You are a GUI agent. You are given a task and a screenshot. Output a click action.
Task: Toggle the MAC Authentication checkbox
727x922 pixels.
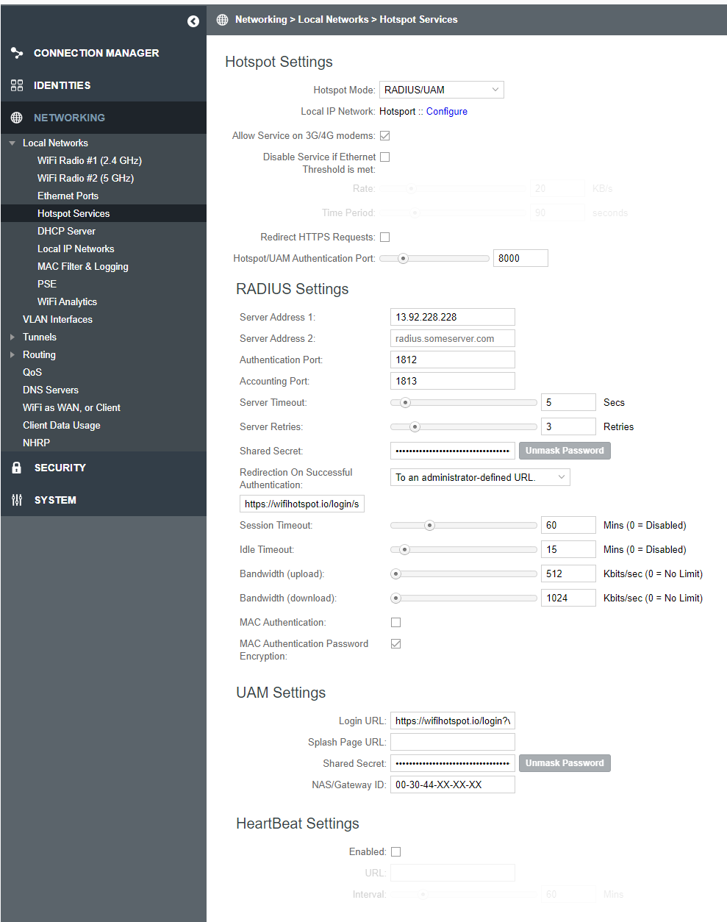(x=395, y=622)
